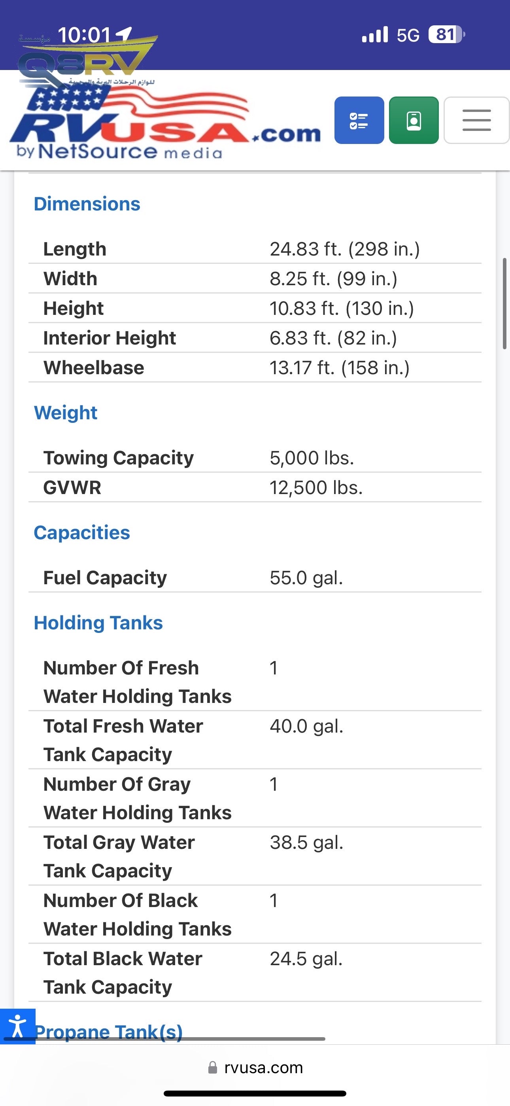
Task: Click the vertical page scrollbar
Action: click(x=505, y=303)
